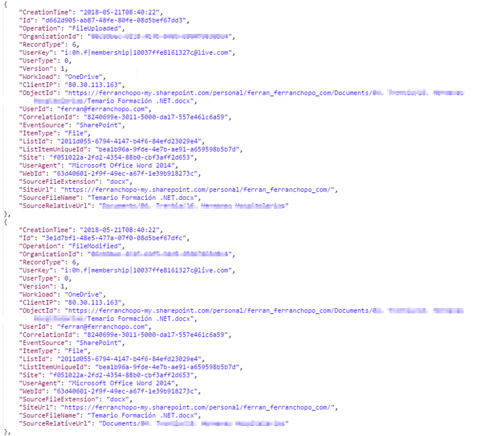This screenshot has height=436, width=479.
Task: Click the Id value starting with d662d905
Action: pyautogui.click(x=114, y=20)
